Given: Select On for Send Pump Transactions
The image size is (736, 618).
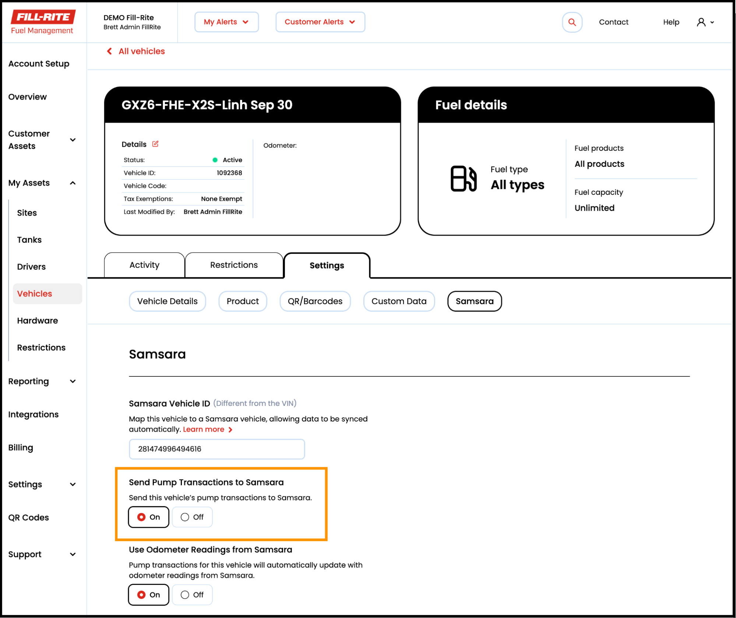Looking at the screenshot, I should [x=148, y=517].
